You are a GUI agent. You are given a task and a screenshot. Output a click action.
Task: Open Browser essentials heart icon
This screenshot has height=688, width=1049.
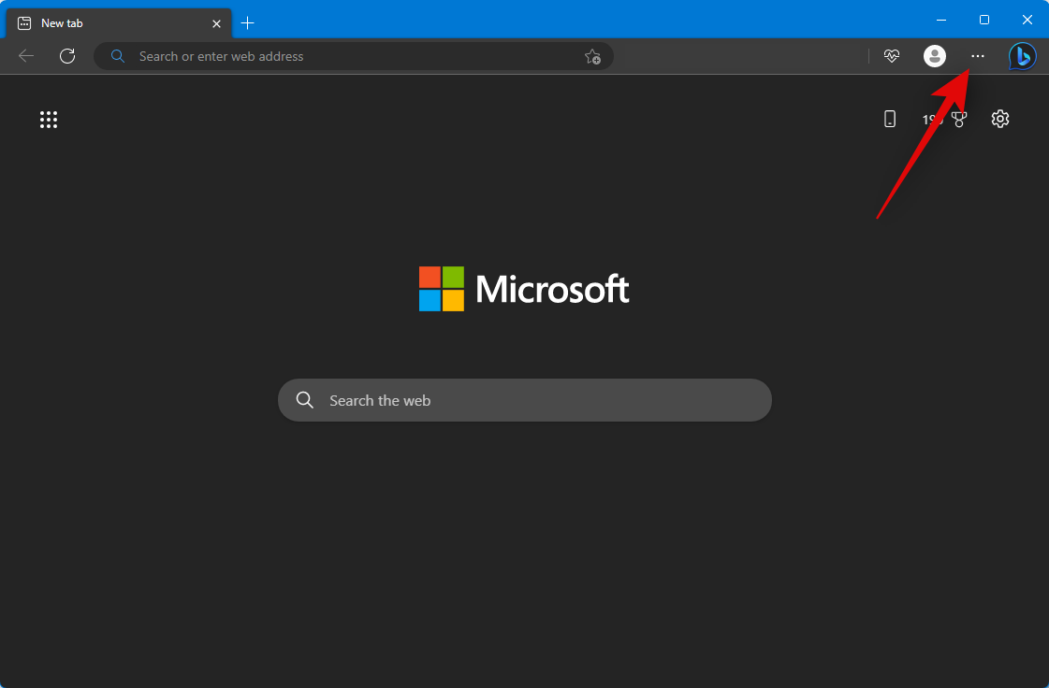pyautogui.click(x=891, y=56)
